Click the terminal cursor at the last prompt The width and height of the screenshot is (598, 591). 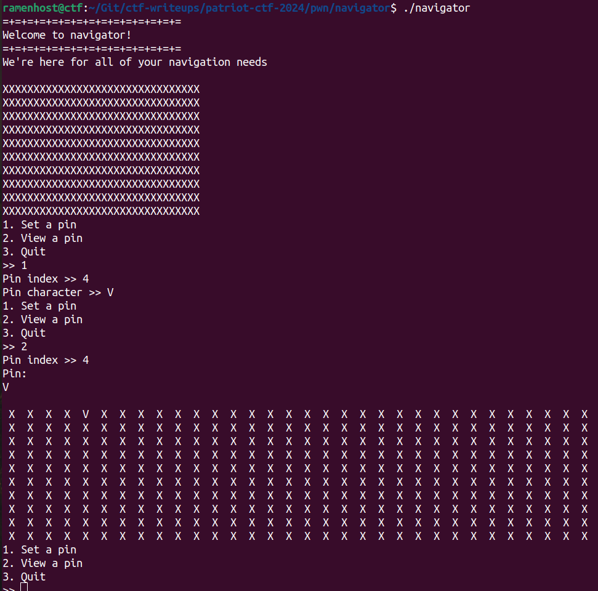(x=24, y=587)
